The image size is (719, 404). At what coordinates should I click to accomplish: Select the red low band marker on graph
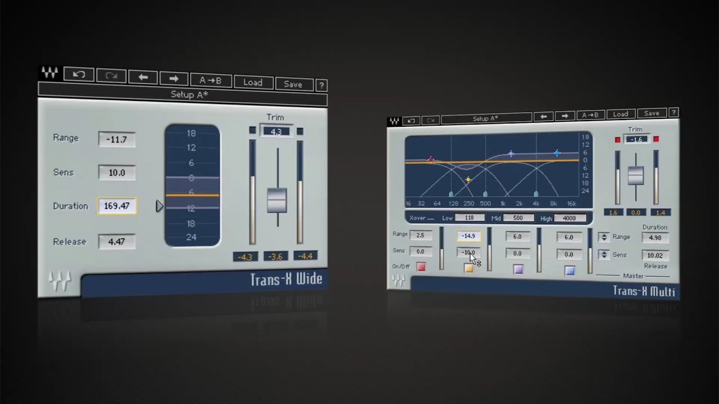tap(431, 159)
